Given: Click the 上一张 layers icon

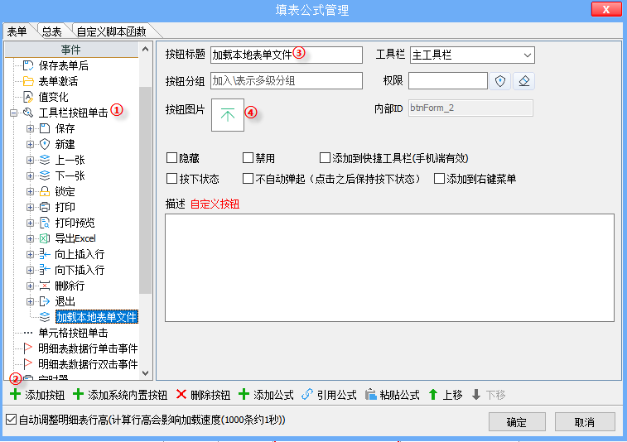Looking at the screenshot, I should pyautogui.click(x=45, y=160).
